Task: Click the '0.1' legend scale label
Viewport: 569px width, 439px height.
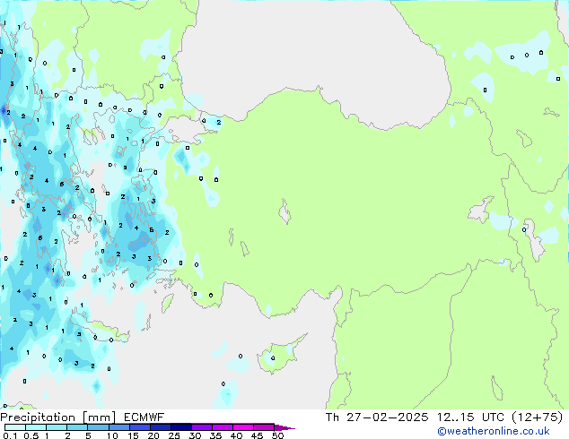Action: point(10,435)
